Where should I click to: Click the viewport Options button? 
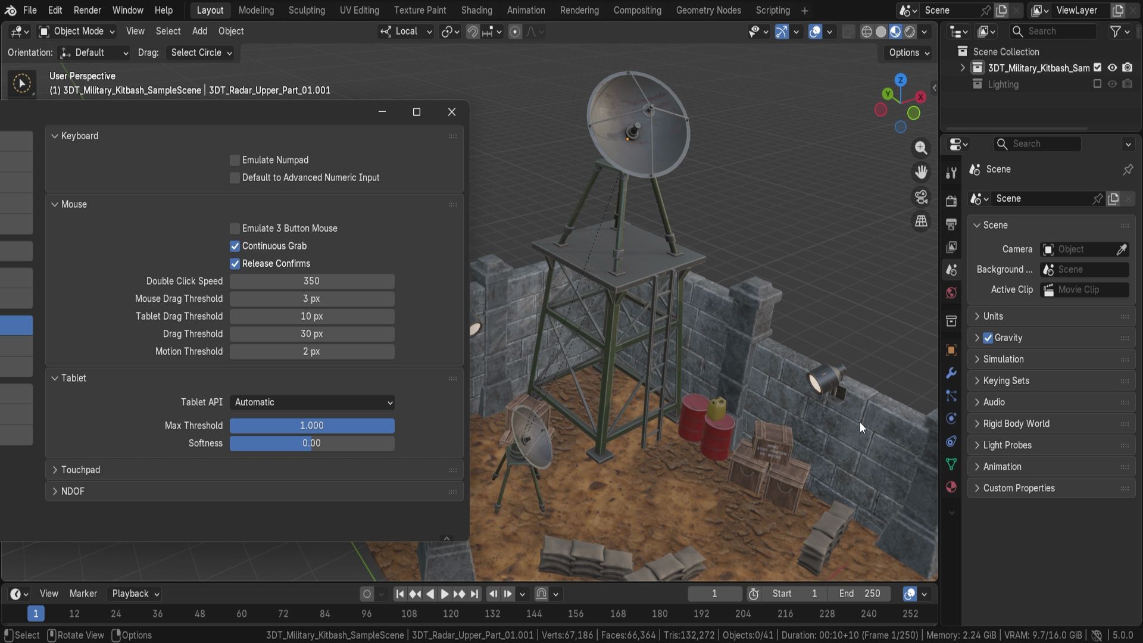[x=908, y=52]
